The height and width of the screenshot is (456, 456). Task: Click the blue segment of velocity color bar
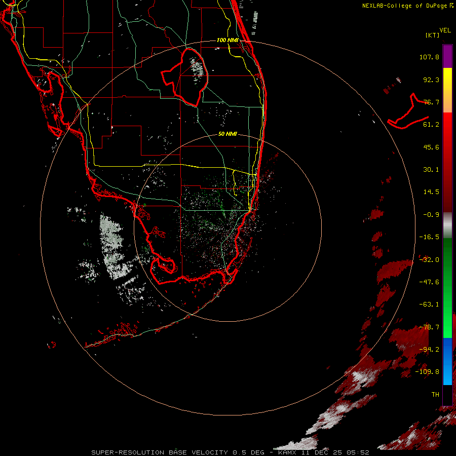pyautogui.click(x=447, y=361)
